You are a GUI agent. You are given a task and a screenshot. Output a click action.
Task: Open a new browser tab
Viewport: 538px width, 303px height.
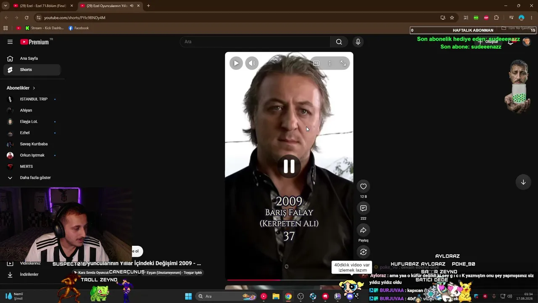pos(148,6)
